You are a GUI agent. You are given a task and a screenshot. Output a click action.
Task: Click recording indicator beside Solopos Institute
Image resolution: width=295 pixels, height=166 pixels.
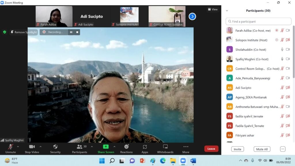(277, 40)
